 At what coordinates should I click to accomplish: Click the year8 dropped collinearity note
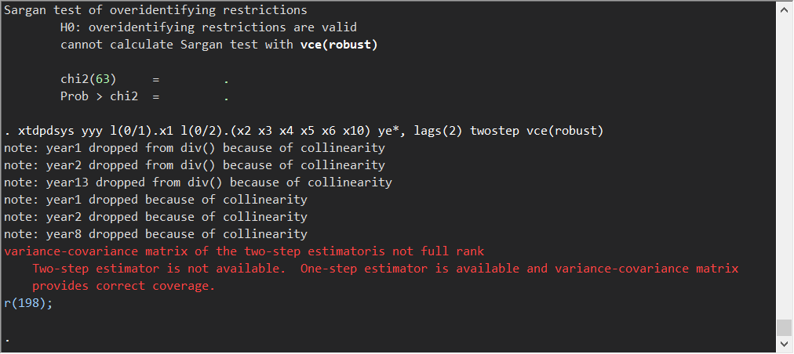155,234
